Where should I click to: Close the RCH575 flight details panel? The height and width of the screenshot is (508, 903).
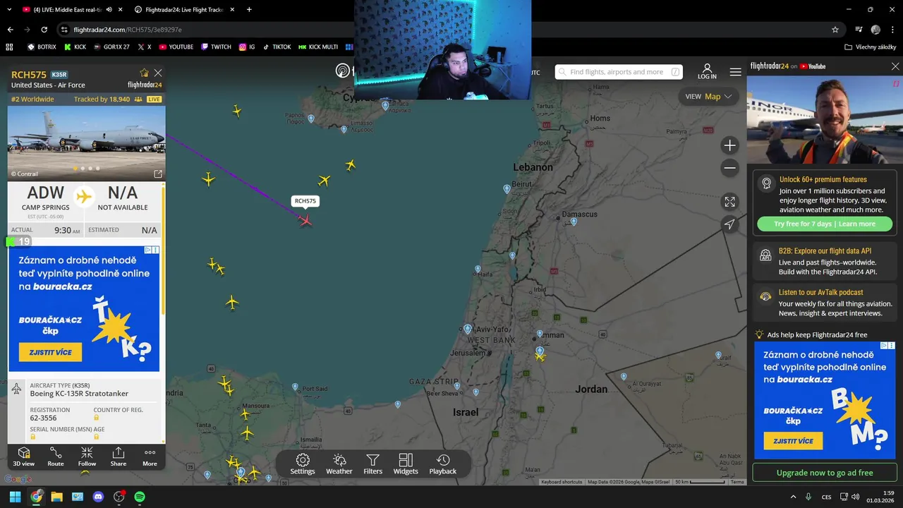pos(158,73)
